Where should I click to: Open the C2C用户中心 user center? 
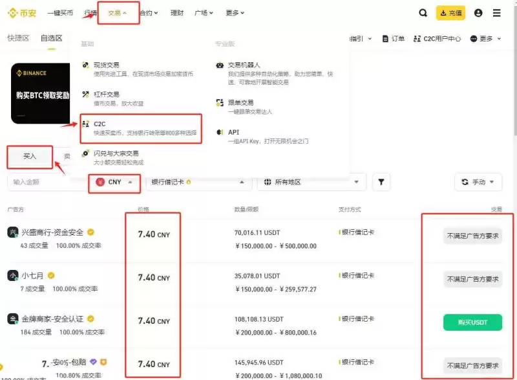(439, 39)
